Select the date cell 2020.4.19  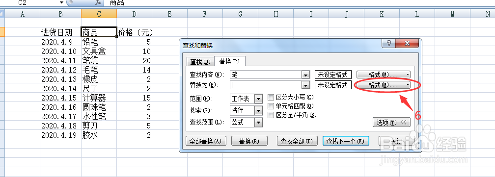tap(60, 135)
